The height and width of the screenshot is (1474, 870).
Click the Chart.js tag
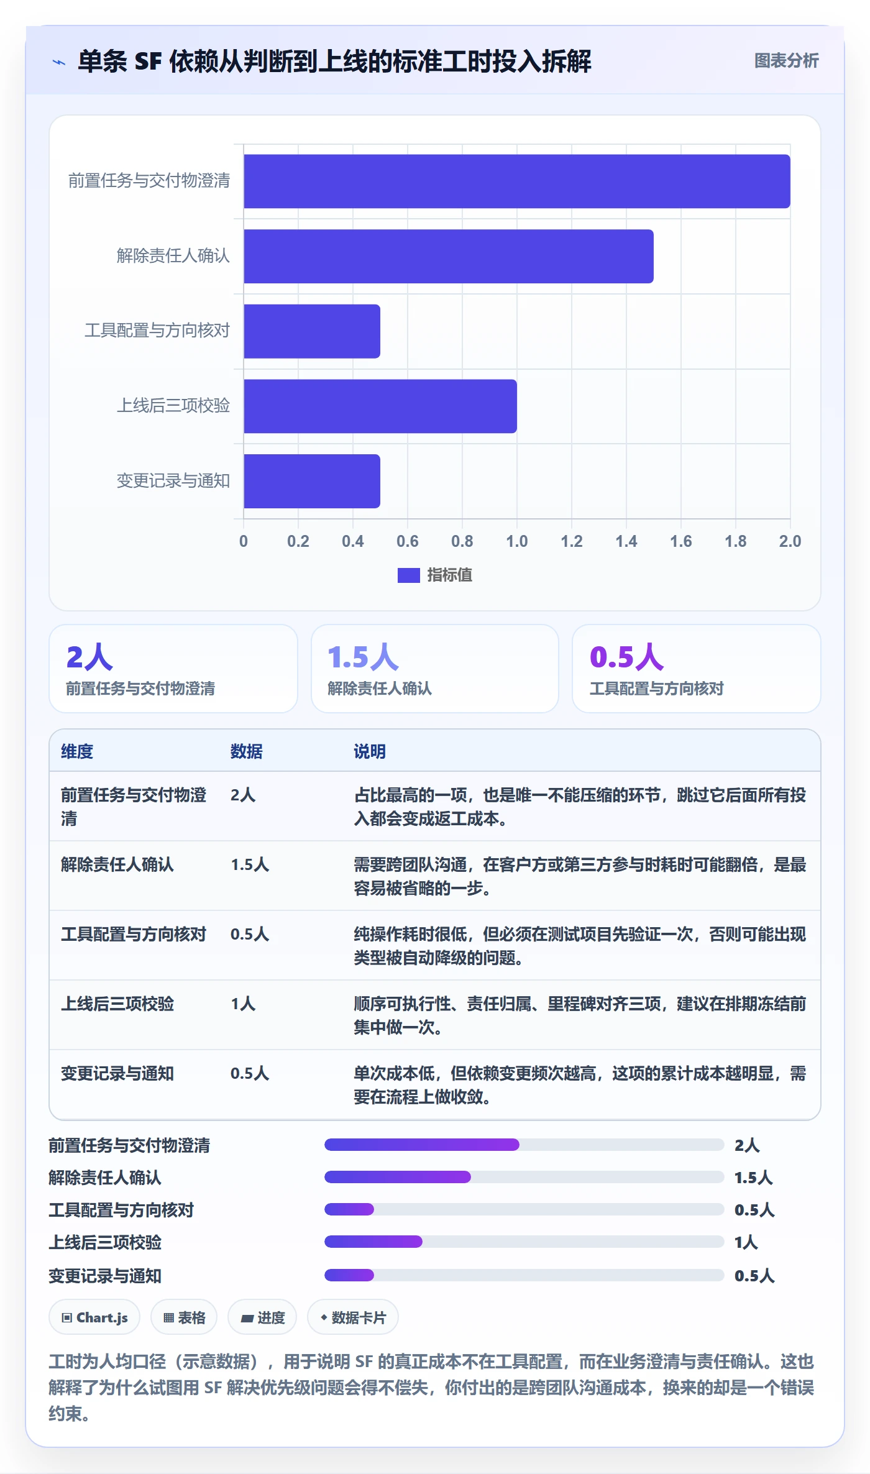[x=94, y=1317]
